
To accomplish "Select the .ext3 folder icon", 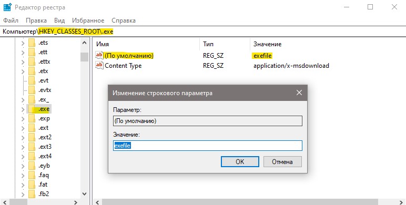I will (x=32, y=147).
